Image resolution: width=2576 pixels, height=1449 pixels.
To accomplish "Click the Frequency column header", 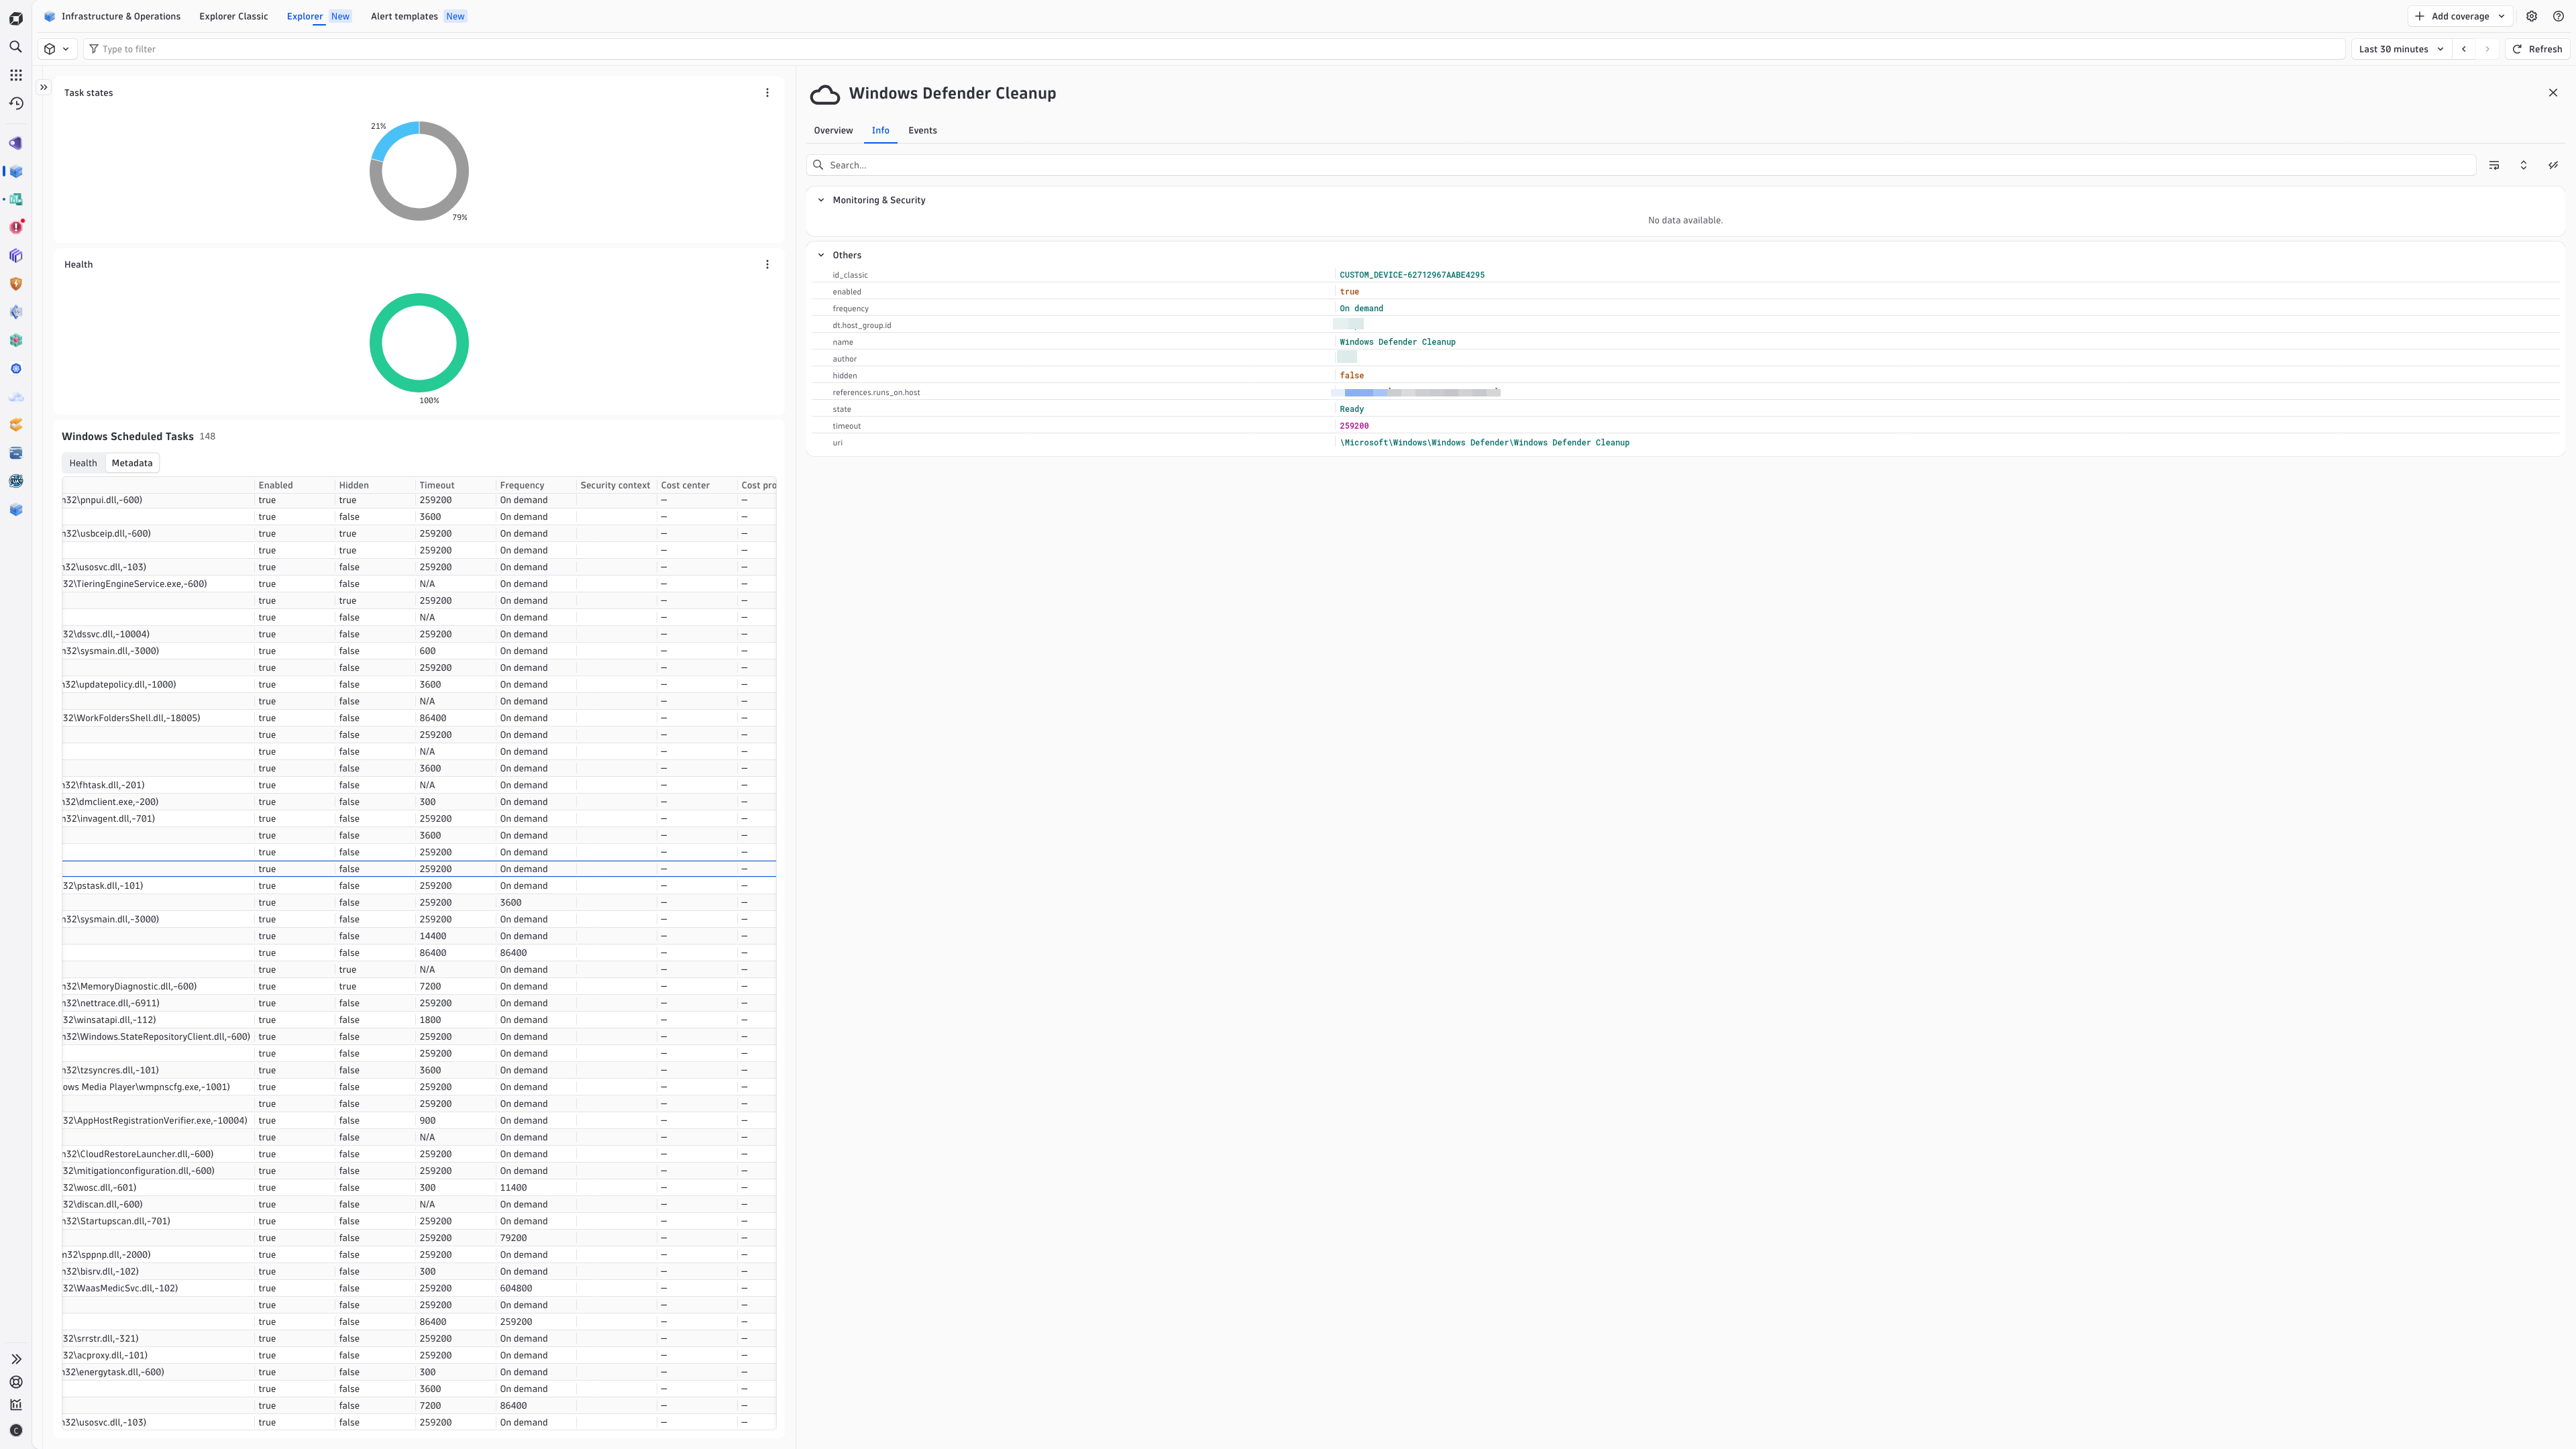I will click(x=522, y=485).
